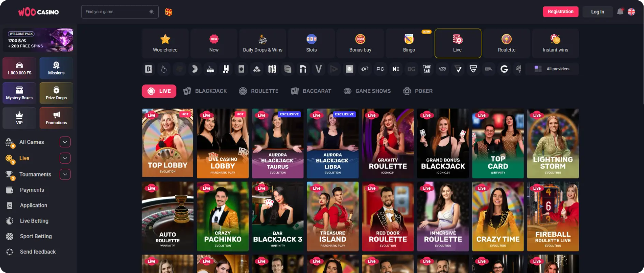
Task: Open the VIP crown tile
Action: tap(19, 118)
